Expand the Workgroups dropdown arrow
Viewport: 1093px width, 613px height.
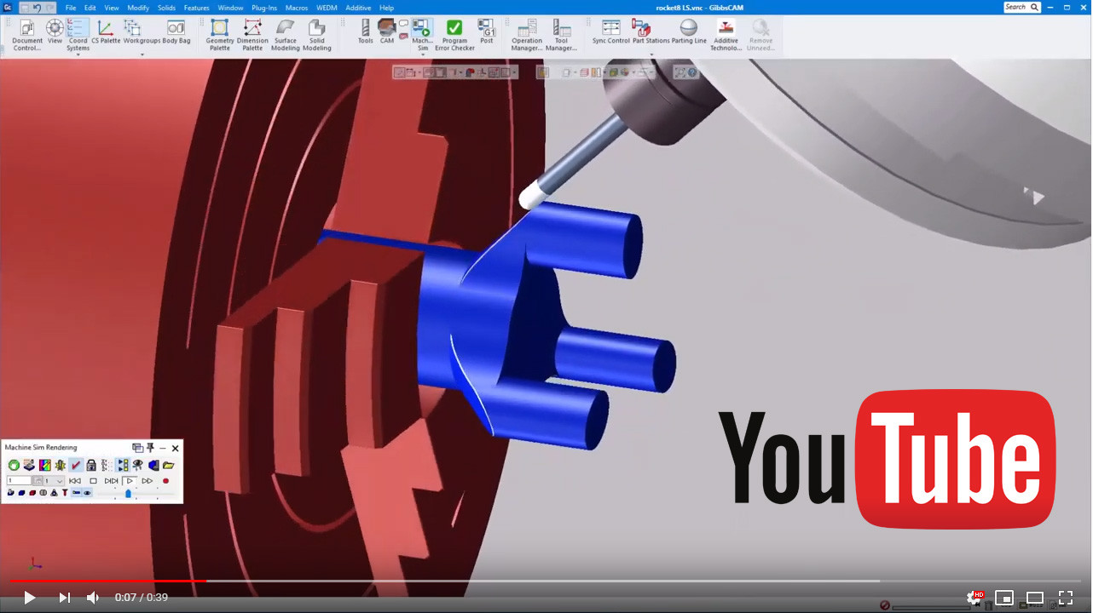point(142,54)
